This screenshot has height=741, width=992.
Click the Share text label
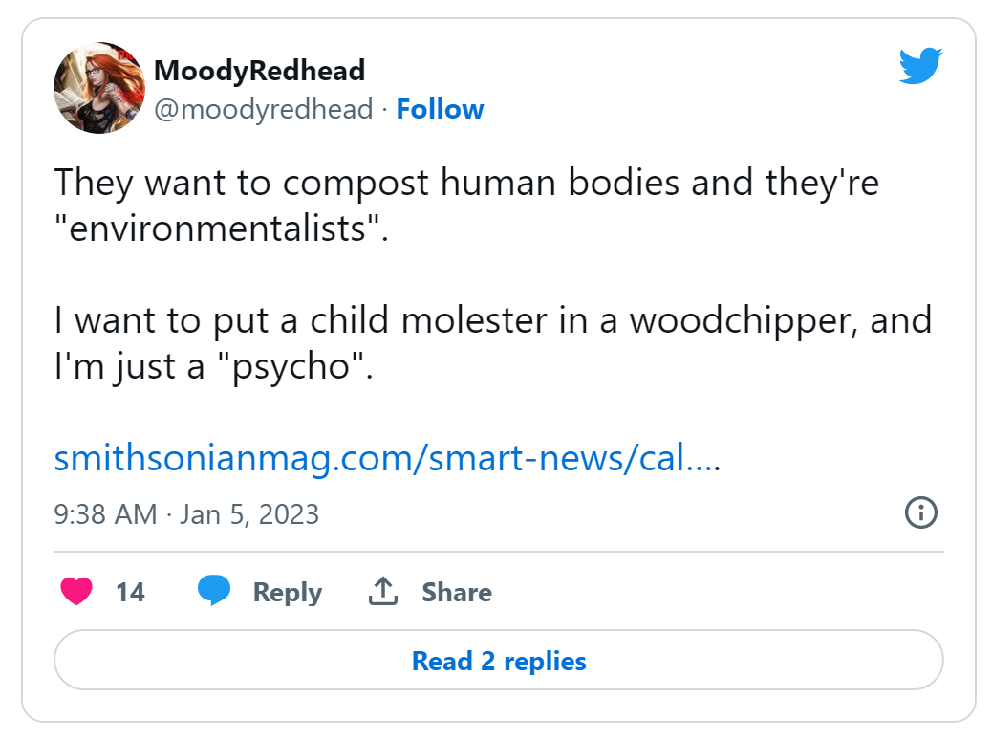click(x=457, y=593)
